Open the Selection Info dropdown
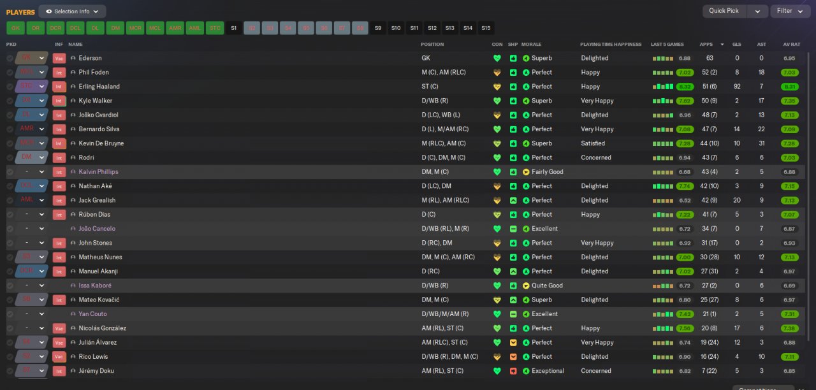 tap(72, 11)
